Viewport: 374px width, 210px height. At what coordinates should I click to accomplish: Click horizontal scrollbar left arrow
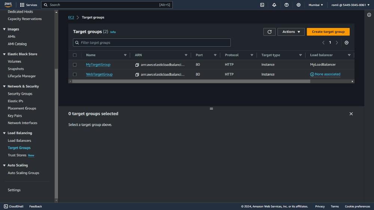[x=70, y=81]
